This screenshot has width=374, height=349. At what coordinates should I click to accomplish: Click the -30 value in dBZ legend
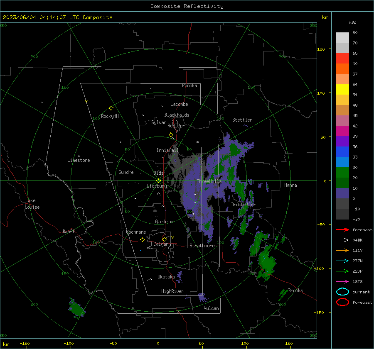coord(357,219)
